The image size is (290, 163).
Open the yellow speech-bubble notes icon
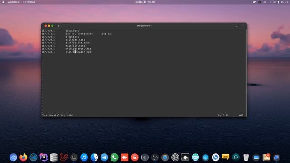pos(226,157)
